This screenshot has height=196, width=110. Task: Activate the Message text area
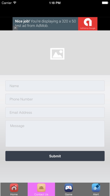(55, 134)
